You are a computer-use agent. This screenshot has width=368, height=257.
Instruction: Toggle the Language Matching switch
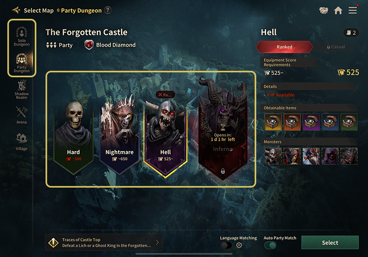pyautogui.click(x=226, y=245)
